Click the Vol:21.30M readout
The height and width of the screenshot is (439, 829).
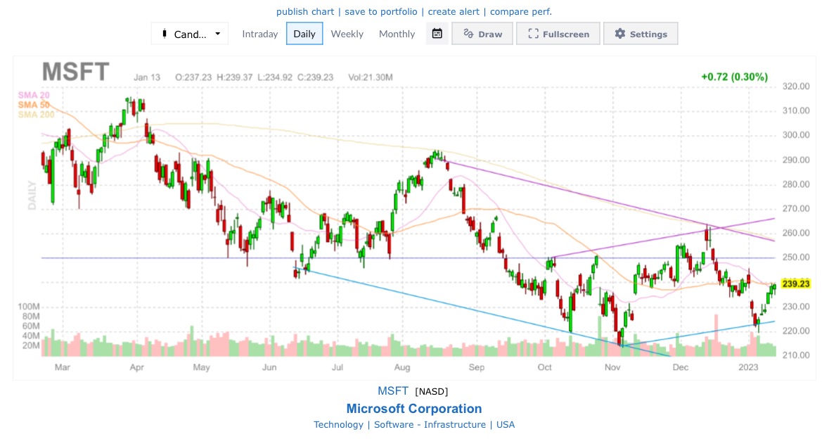[x=370, y=77]
